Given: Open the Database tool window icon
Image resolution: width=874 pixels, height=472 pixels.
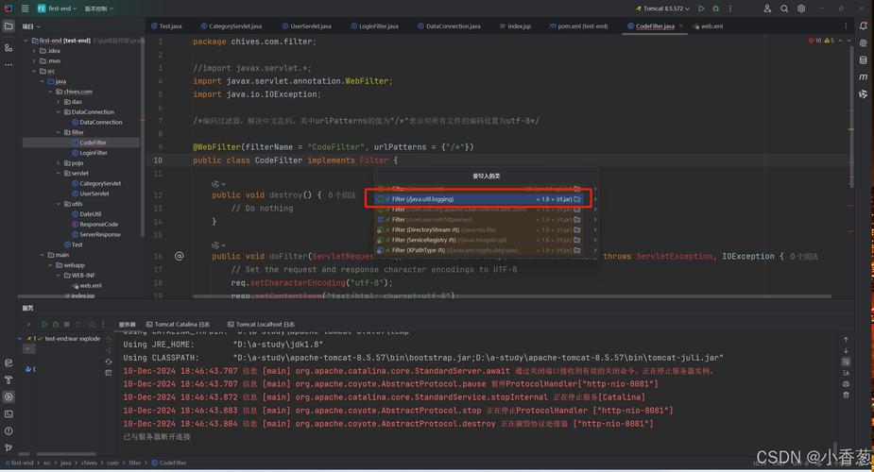Looking at the screenshot, I should 863,59.
